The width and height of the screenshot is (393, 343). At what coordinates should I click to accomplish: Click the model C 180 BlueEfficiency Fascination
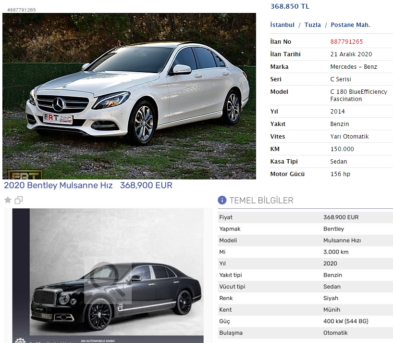[359, 95]
